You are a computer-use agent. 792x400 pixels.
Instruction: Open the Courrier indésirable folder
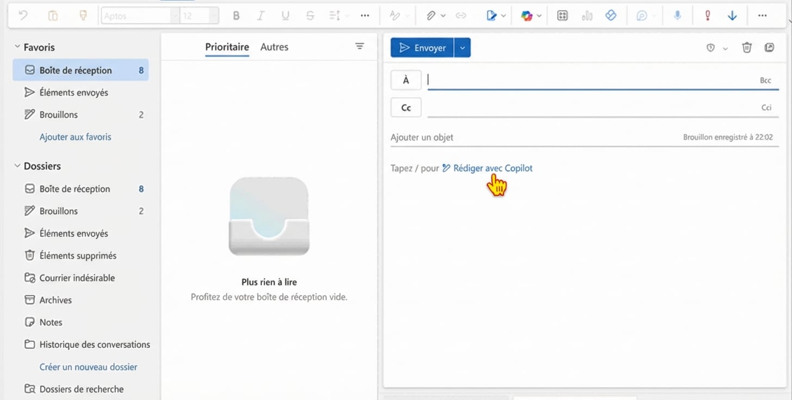tap(77, 278)
